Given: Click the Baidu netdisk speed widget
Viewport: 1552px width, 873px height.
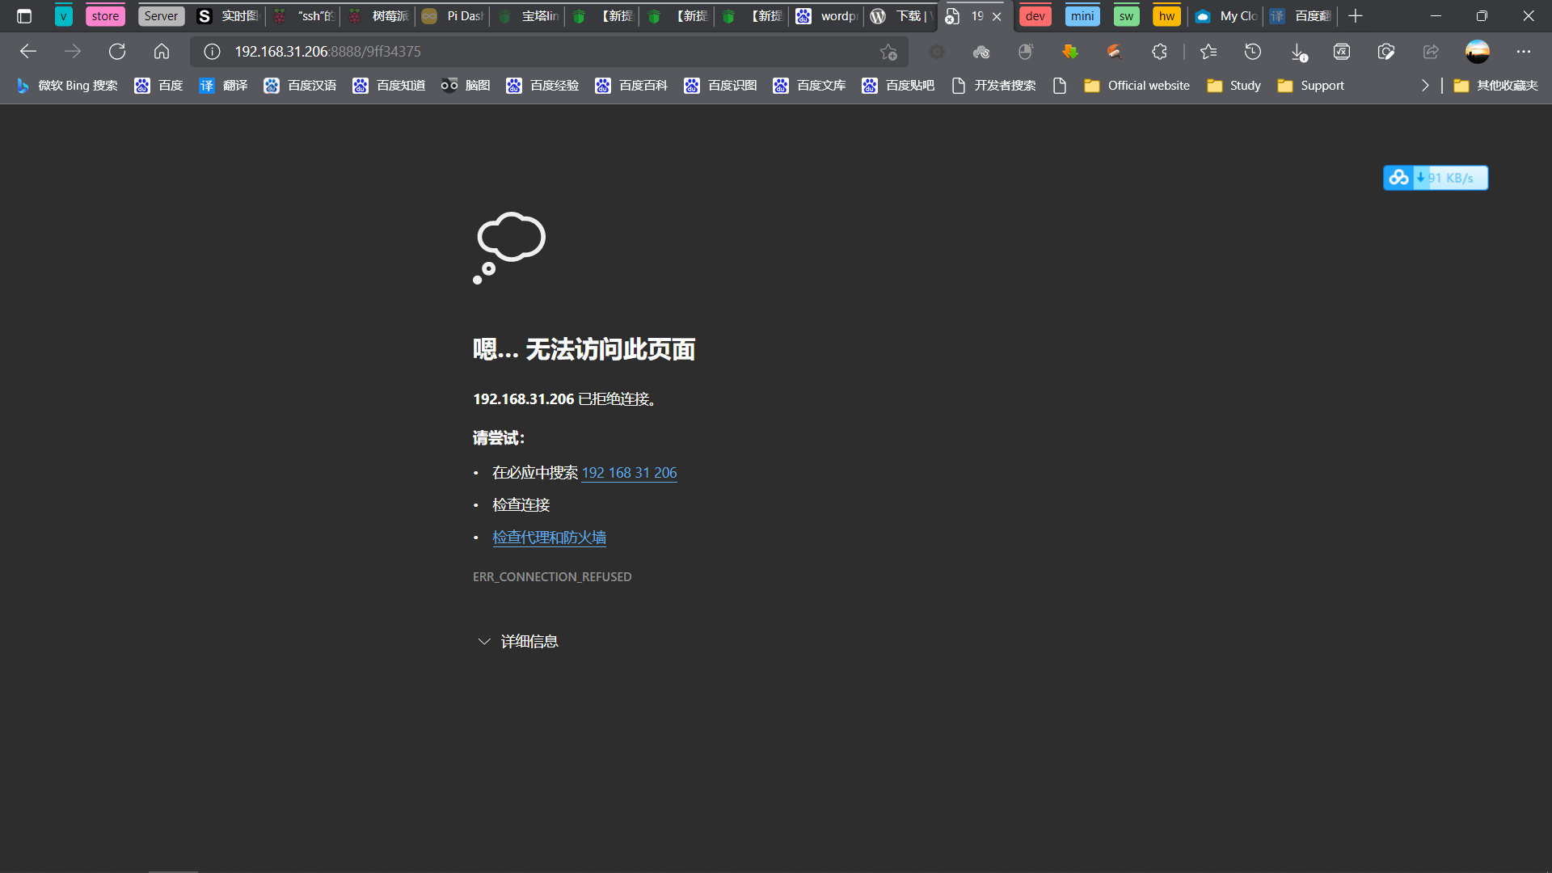Looking at the screenshot, I should 1436,178.
